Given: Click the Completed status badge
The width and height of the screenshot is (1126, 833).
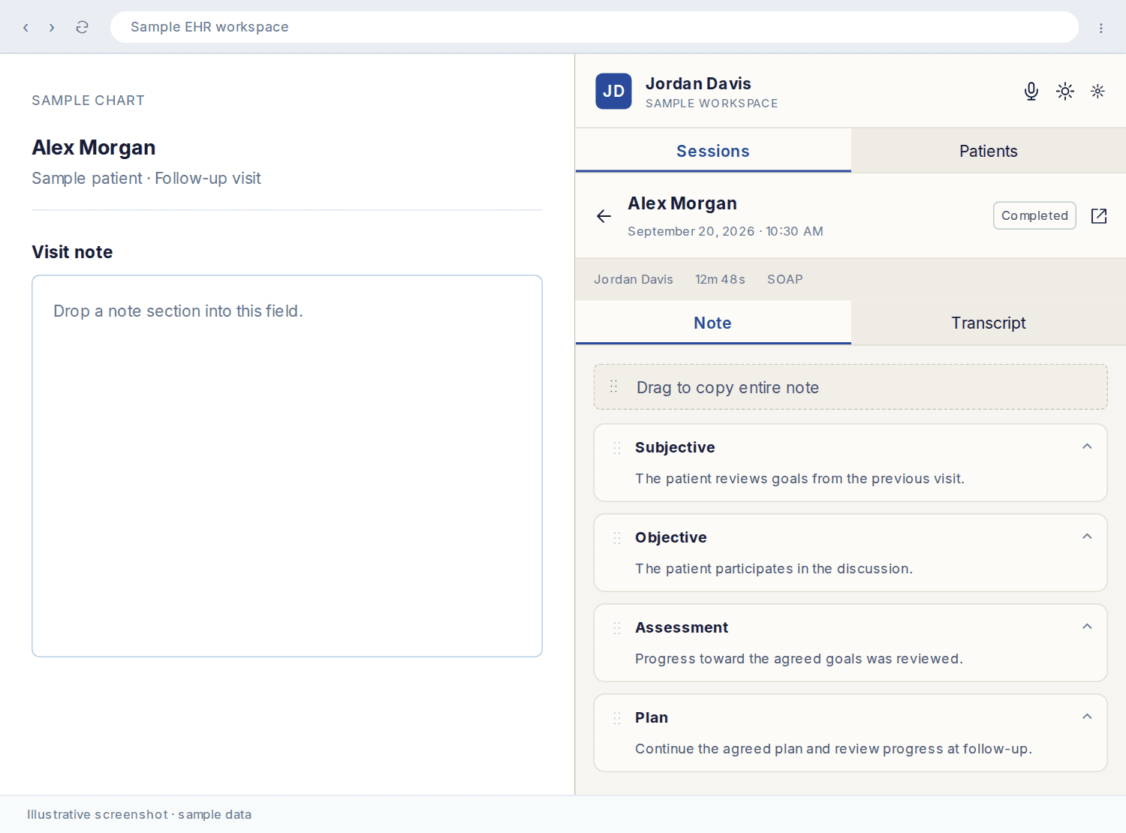Looking at the screenshot, I should 1034,215.
